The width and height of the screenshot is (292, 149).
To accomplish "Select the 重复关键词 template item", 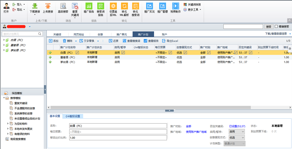I will 20,103.
